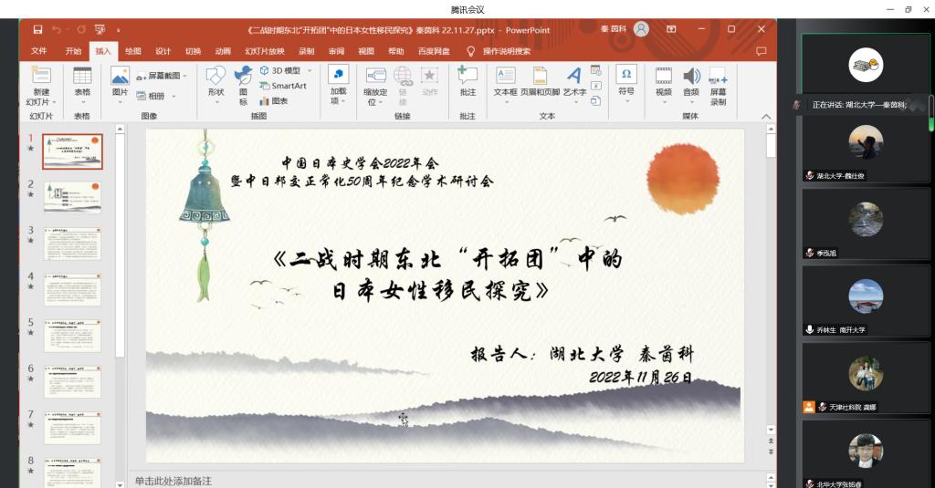Click the Video (视频) icon
The image size is (935, 488).
(664, 78)
